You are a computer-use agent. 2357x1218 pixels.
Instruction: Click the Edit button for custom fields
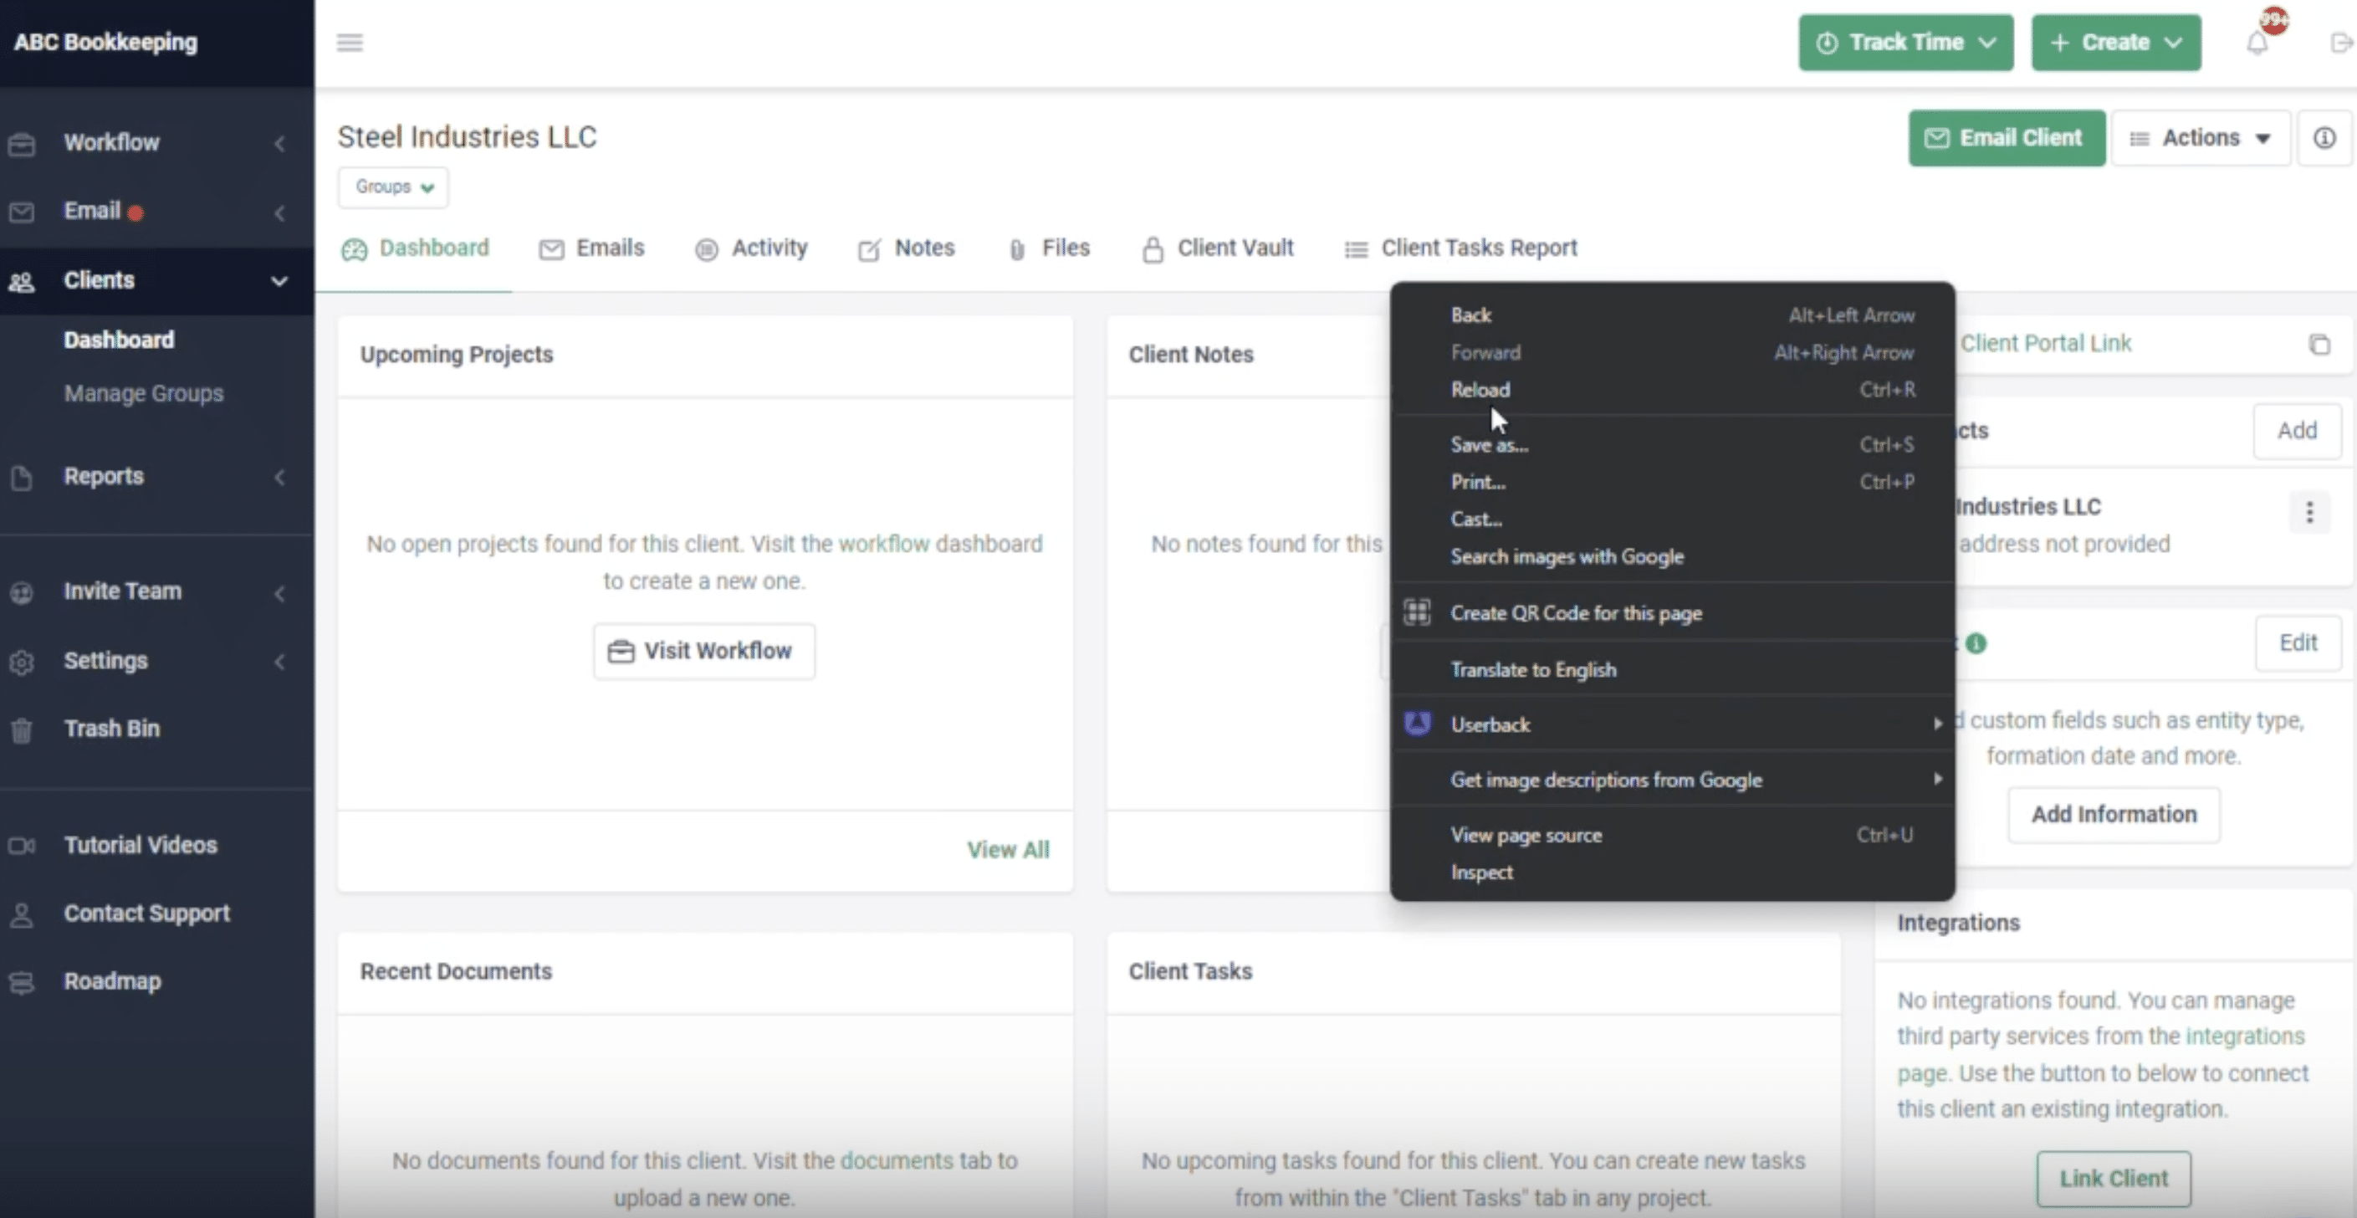point(2298,643)
